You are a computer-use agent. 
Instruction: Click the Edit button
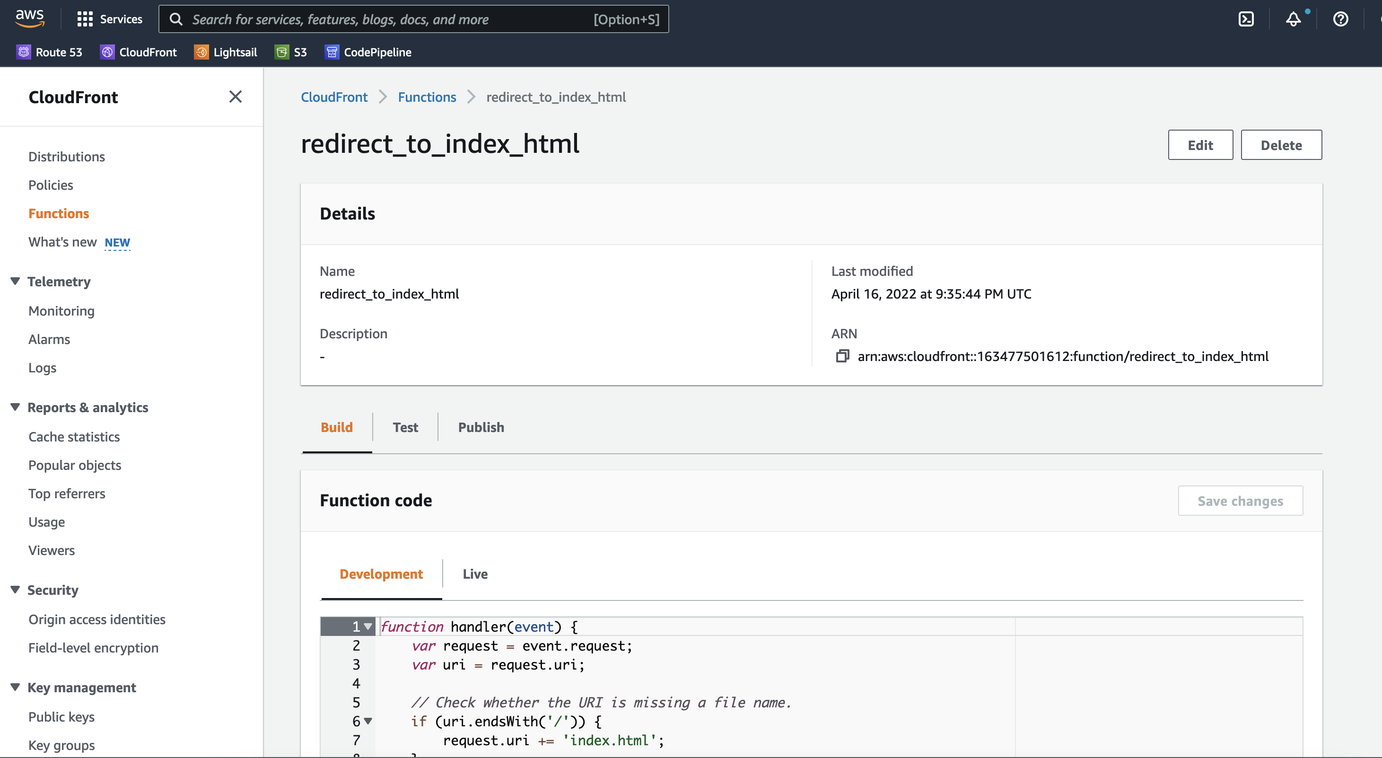click(1200, 145)
